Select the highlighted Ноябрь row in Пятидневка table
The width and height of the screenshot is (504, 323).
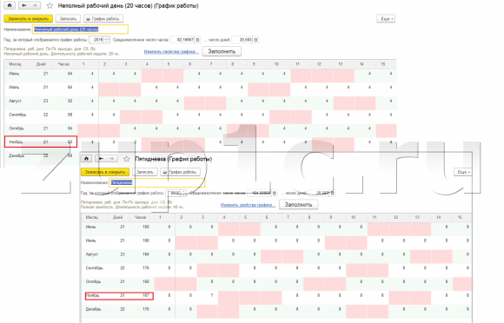(x=119, y=295)
